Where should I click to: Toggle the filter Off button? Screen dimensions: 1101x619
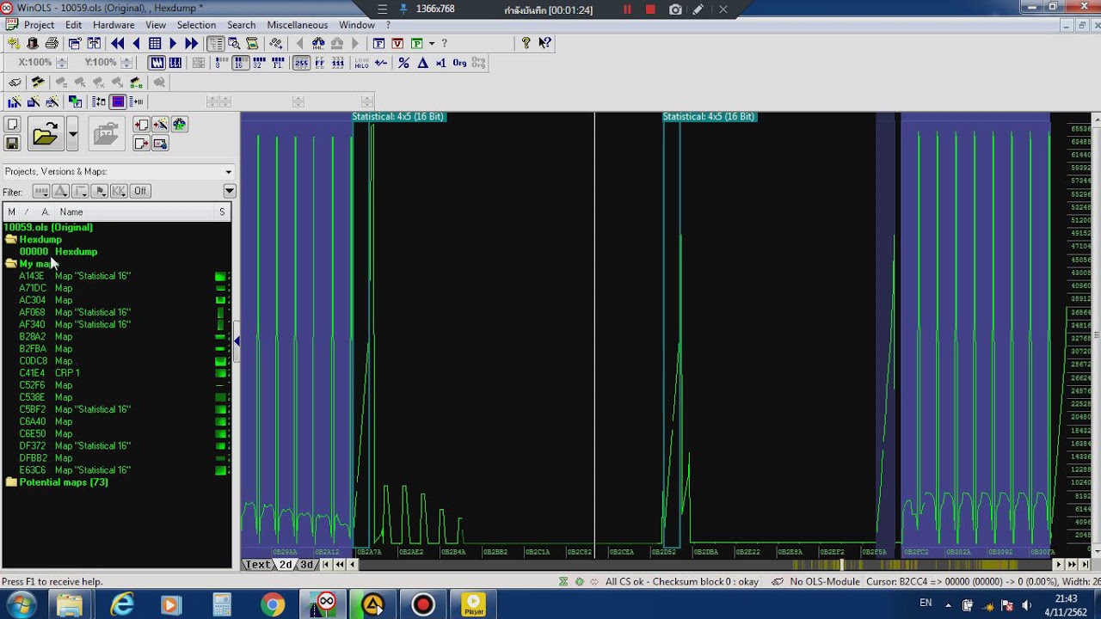tap(140, 191)
